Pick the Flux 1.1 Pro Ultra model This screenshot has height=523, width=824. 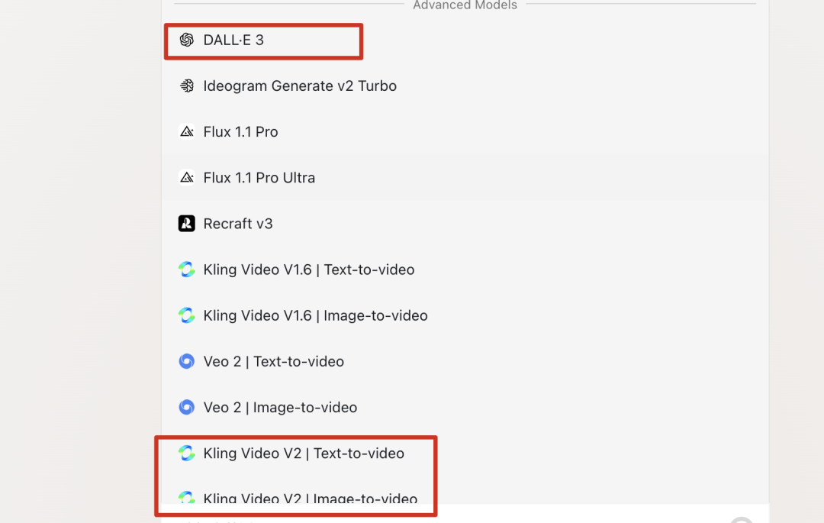pyautogui.click(x=465, y=178)
